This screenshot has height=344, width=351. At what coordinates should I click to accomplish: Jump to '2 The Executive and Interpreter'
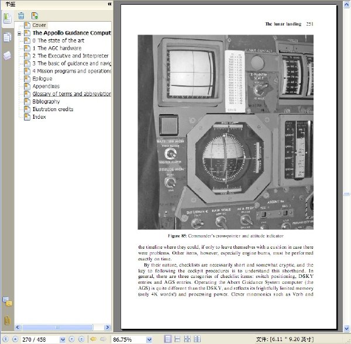tap(70, 56)
